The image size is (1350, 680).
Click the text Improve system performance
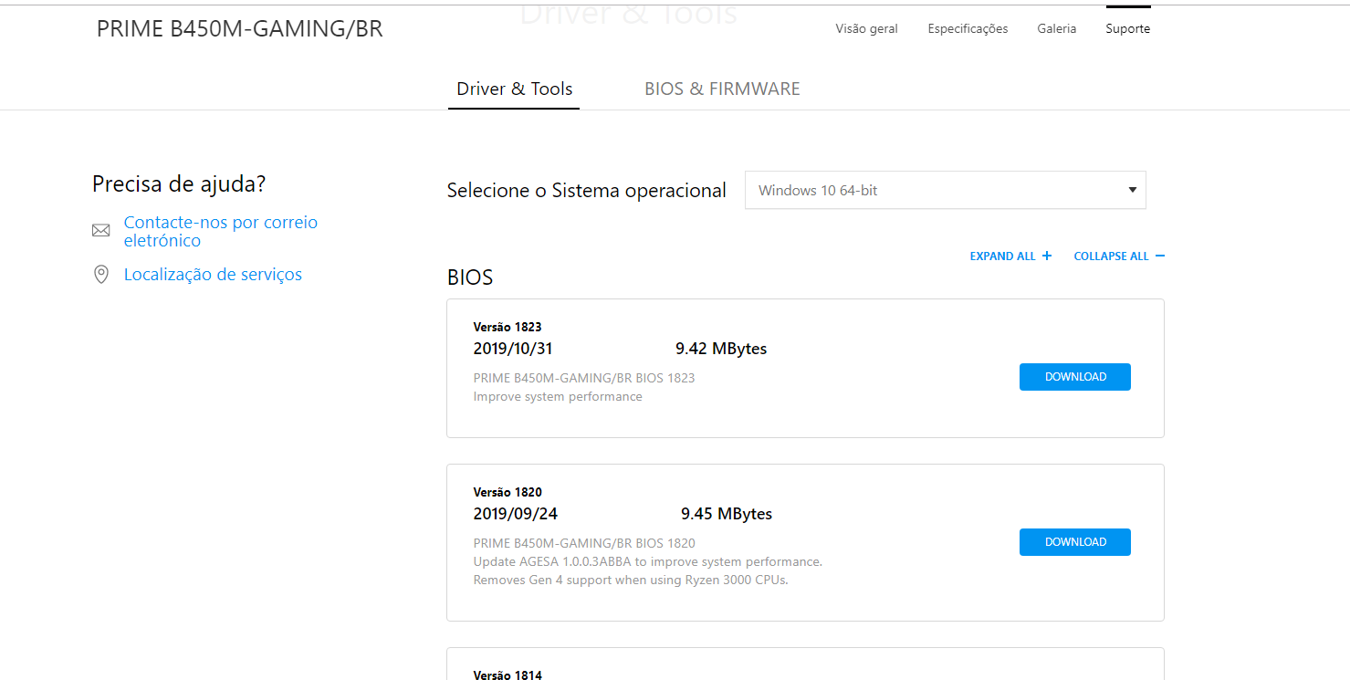(x=558, y=397)
